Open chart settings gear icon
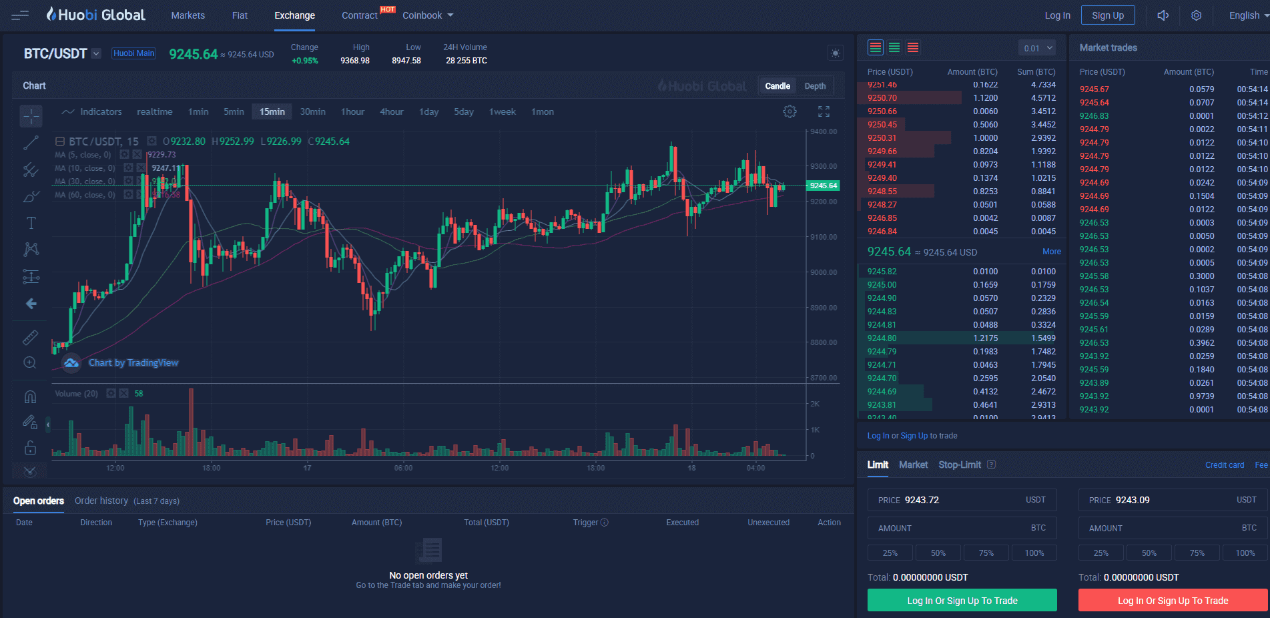The image size is (1270, 618). (789, 111)
